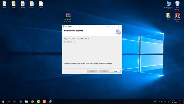Select the Recycle Bin desktop icon

coord(177,6)
